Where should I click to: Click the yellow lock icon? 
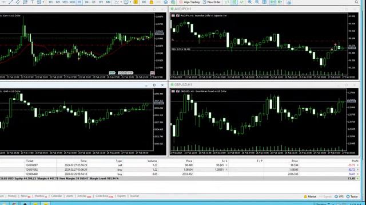click(x=151, y=2)
